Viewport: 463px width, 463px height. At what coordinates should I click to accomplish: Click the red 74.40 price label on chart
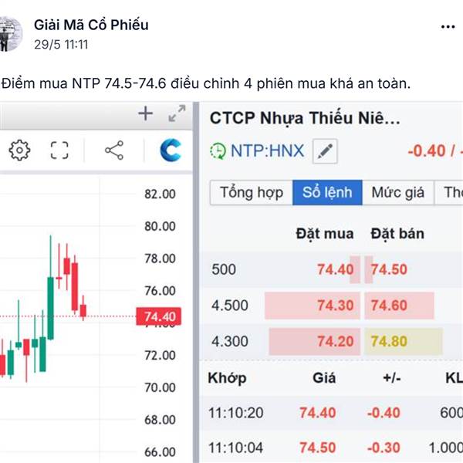158,316
